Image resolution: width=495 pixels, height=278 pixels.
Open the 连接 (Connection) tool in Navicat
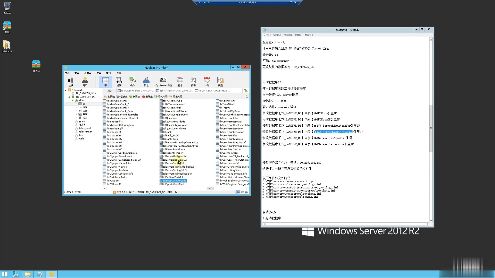click(71, 82)
